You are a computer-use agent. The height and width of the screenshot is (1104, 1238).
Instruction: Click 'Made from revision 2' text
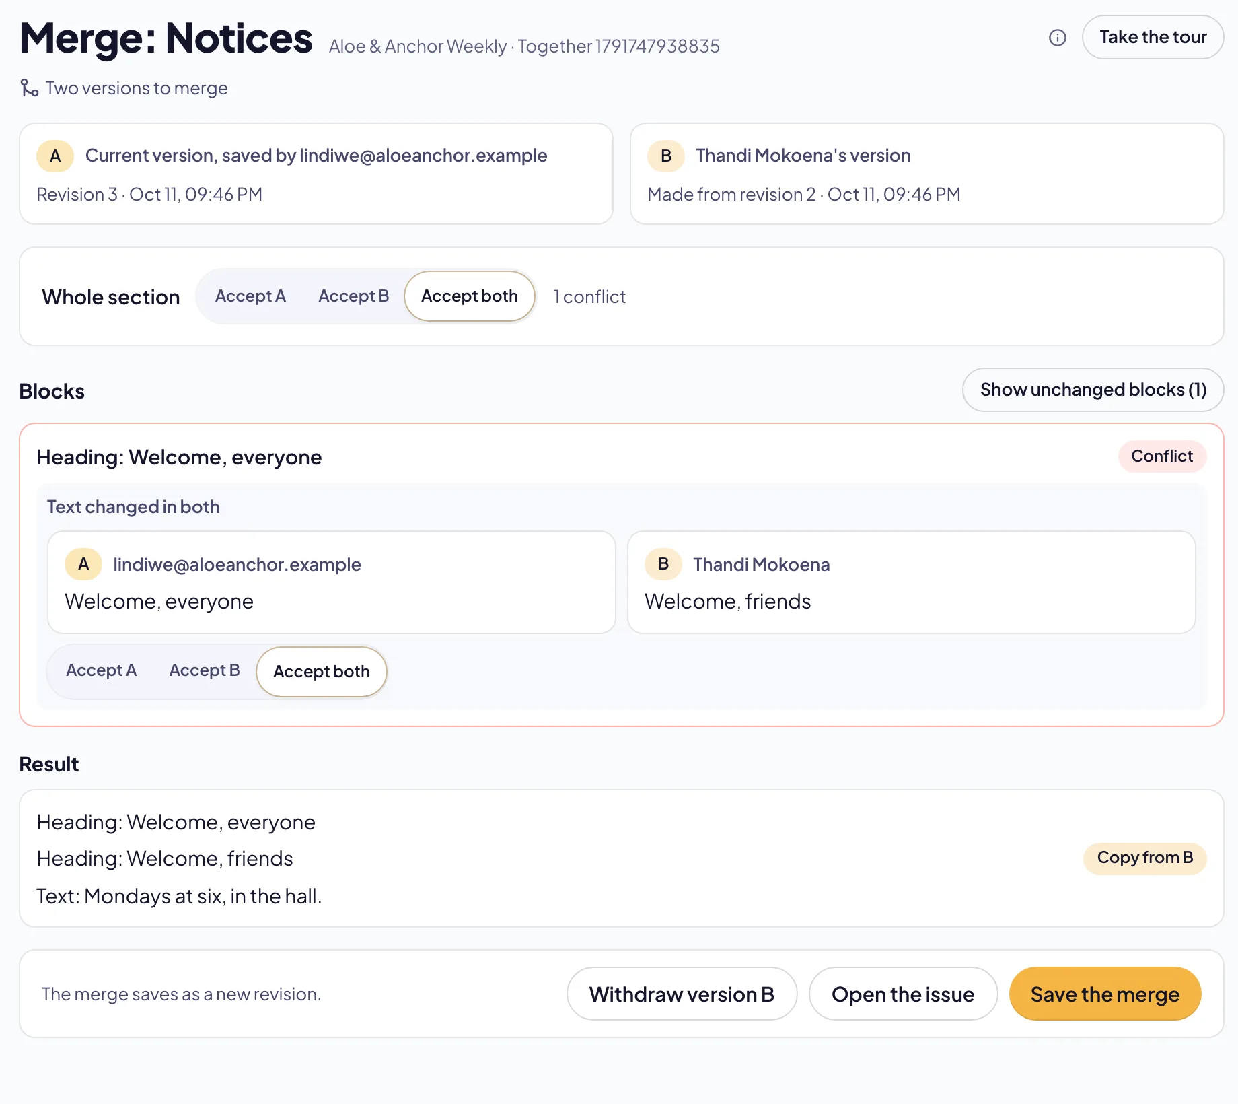pos(731,195)
